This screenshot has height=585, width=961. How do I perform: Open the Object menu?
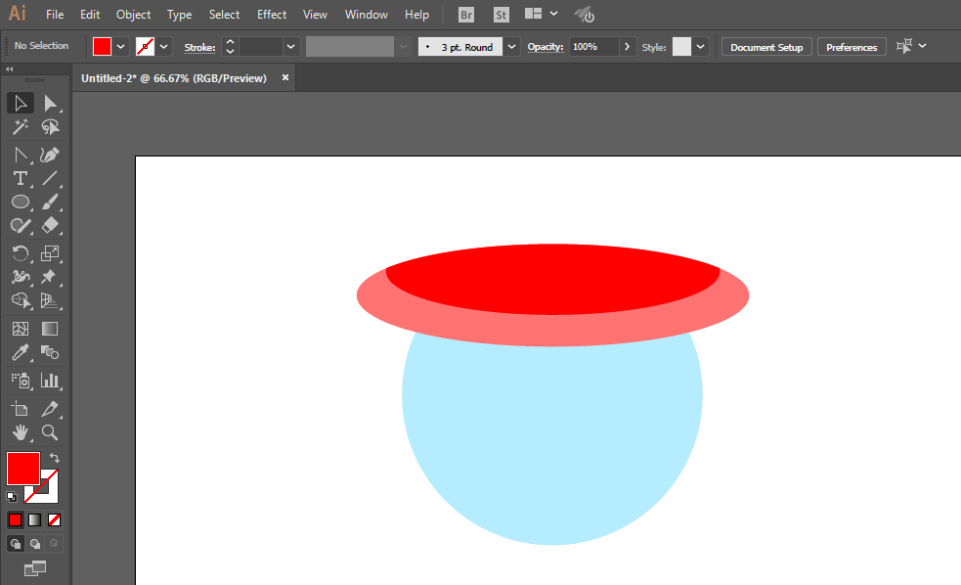coord(133,14)
